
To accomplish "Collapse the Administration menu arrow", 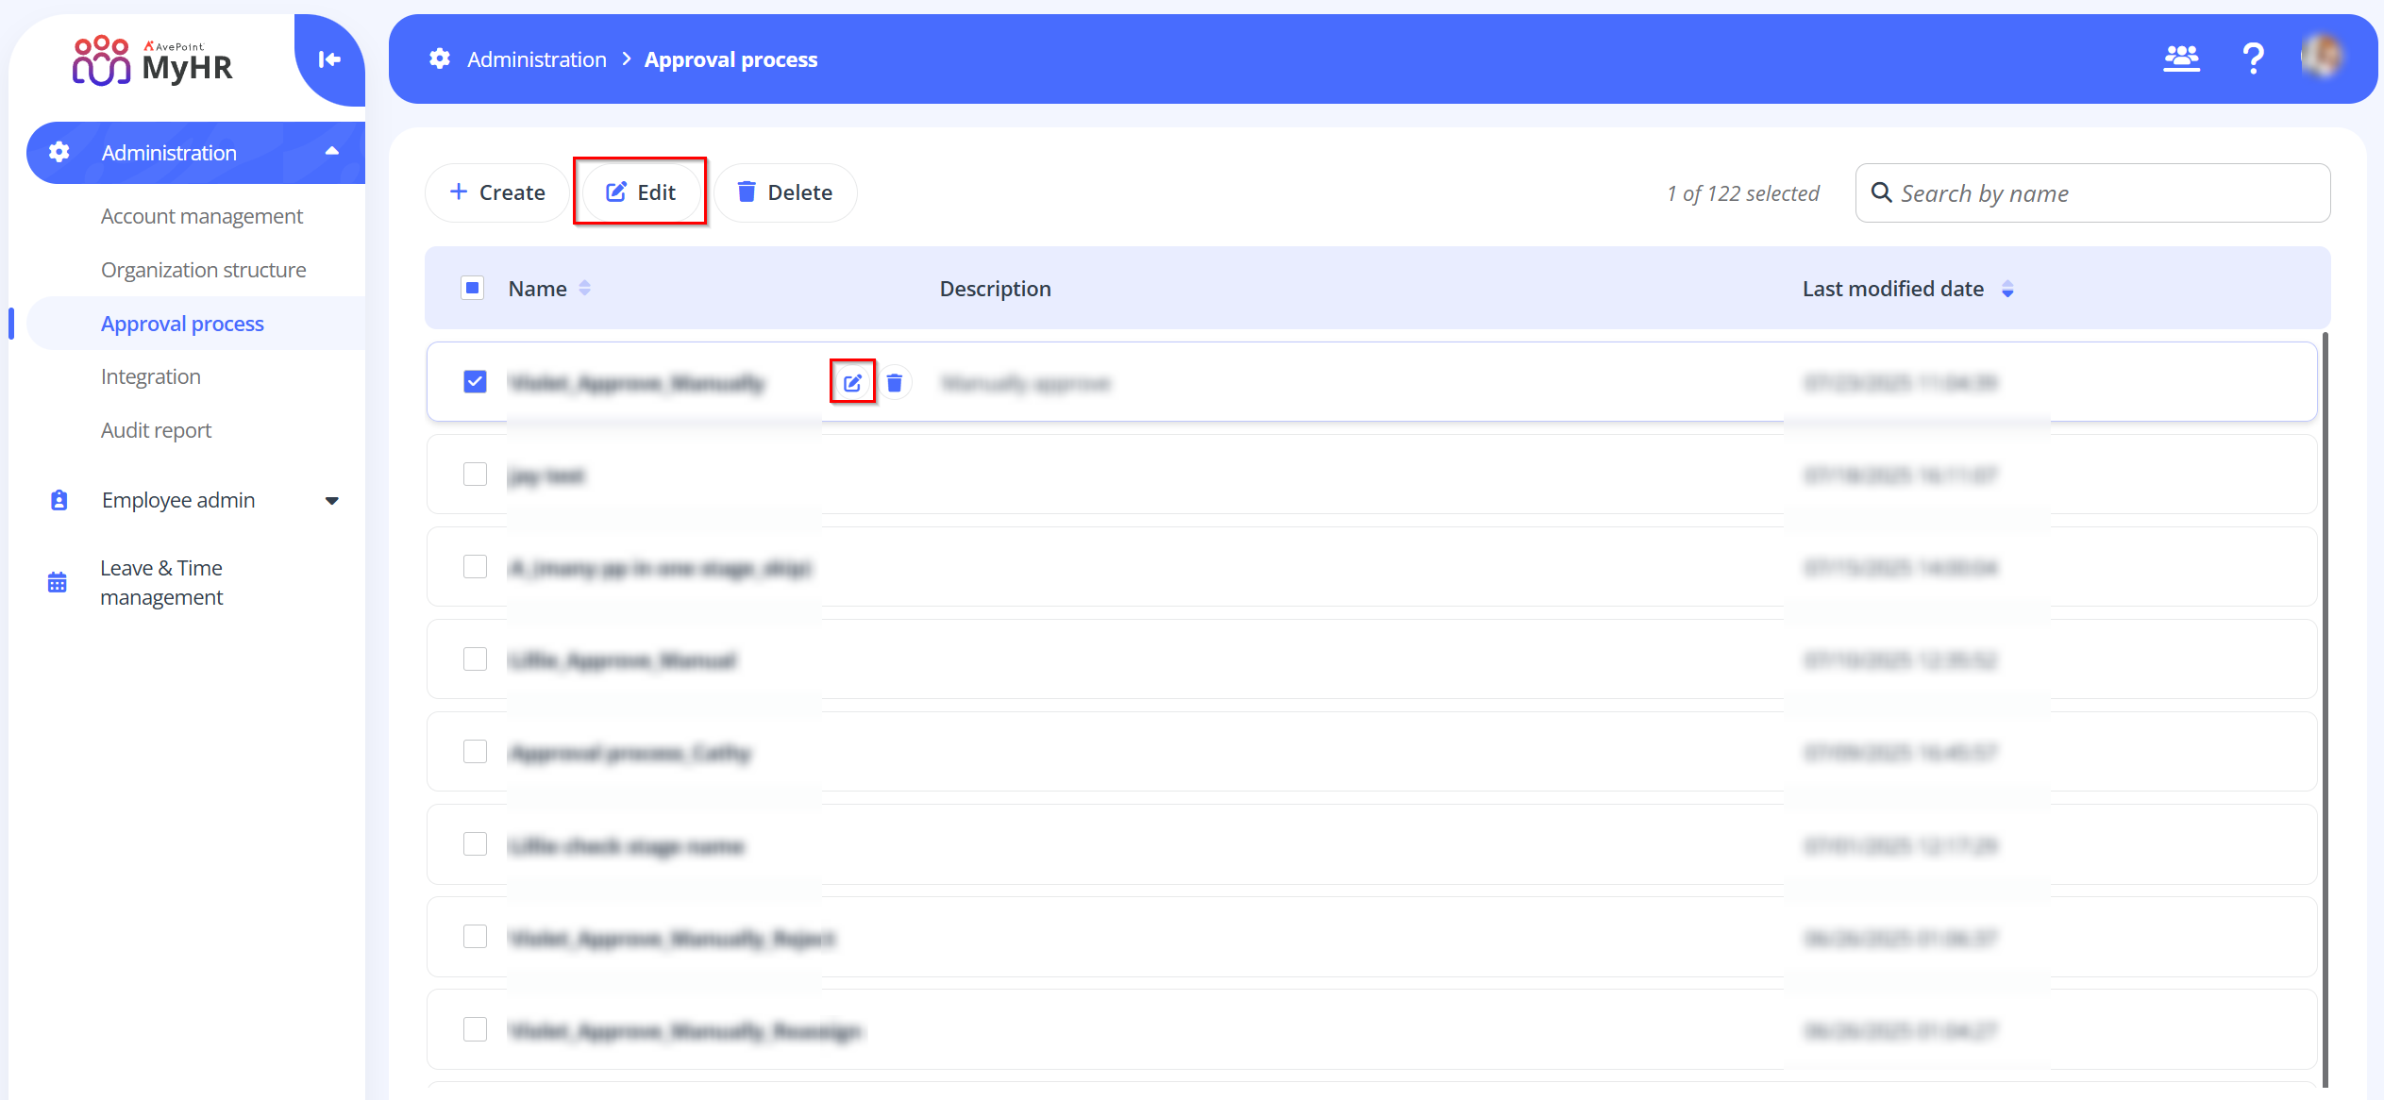I will tap(332, 152).
